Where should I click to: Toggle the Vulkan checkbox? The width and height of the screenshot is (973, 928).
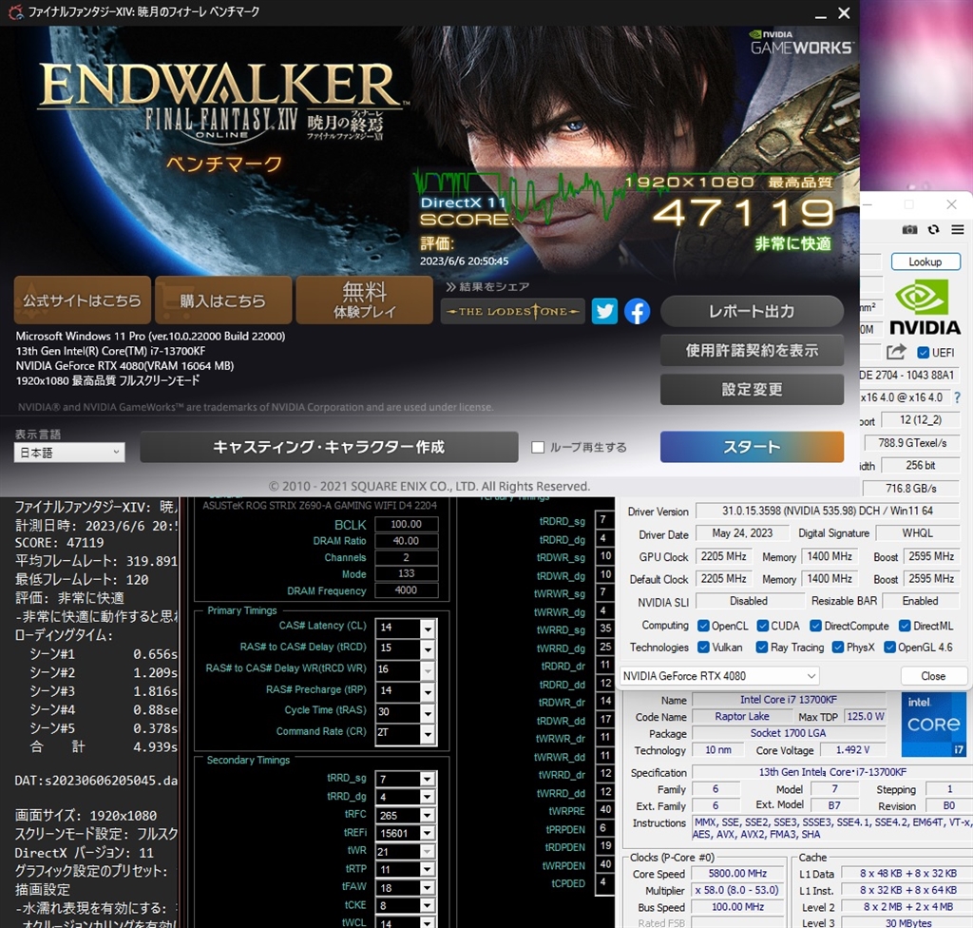coord(703,648)
